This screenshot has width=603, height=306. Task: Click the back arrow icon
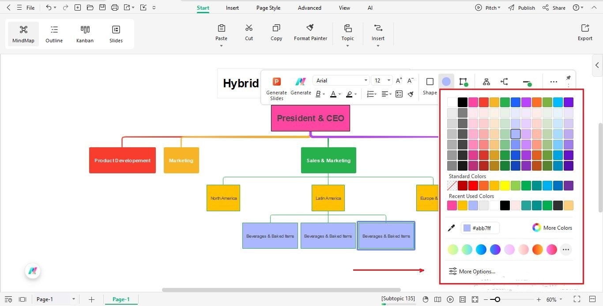[x=8, y=7]
